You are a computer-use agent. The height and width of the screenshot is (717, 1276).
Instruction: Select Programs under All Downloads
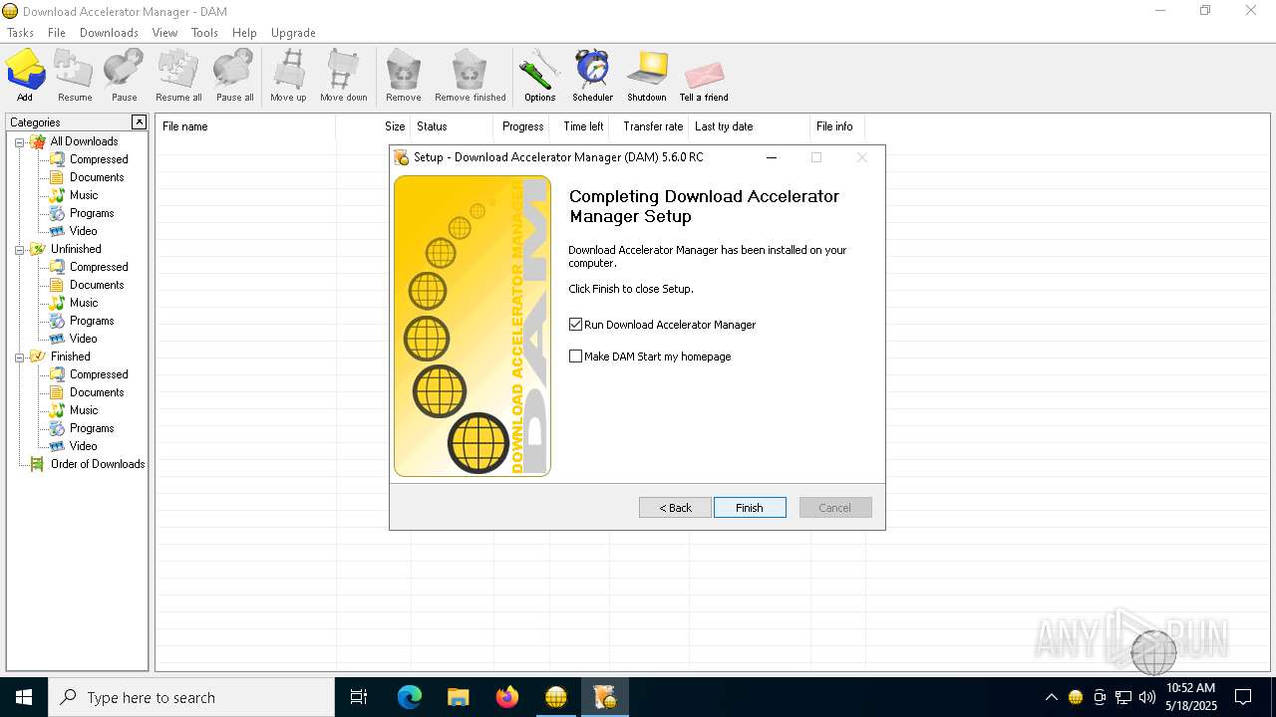click(x=92, y=213)
